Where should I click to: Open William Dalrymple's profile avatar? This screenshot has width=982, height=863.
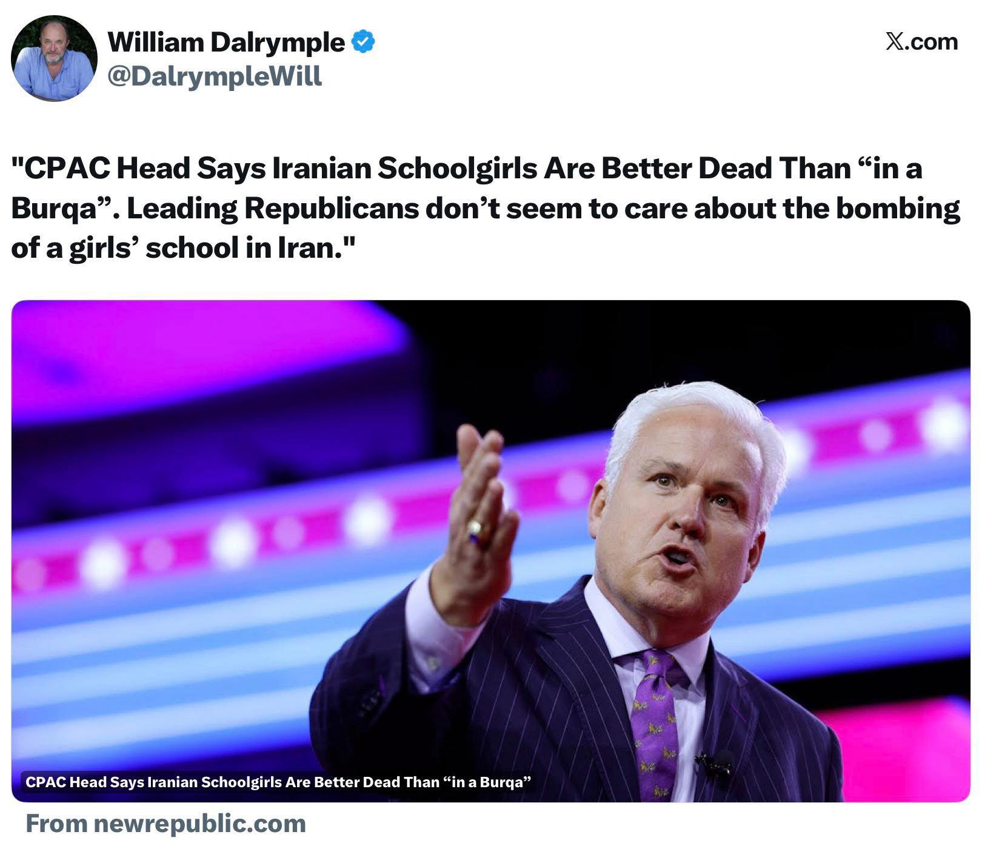54,58
